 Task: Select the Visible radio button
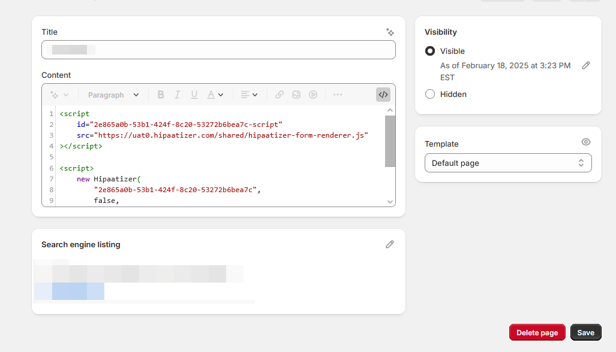[430, 51]
